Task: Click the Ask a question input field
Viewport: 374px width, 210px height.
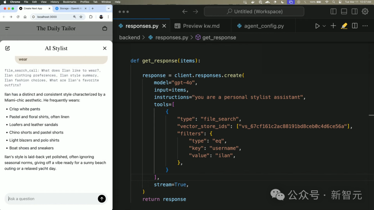Action: click(52, 199)
